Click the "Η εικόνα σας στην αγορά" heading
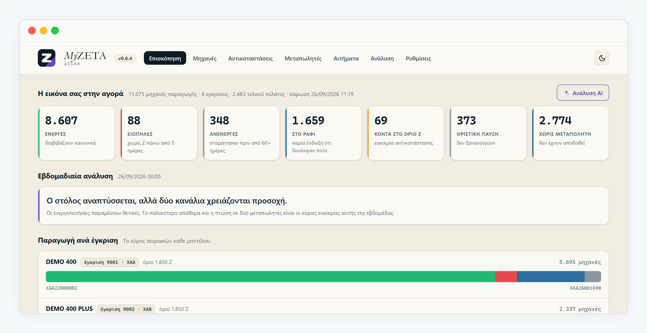Image resolution: width=647 pixels, height=333 pixels. pyautogui.click(x=81, y=94)
